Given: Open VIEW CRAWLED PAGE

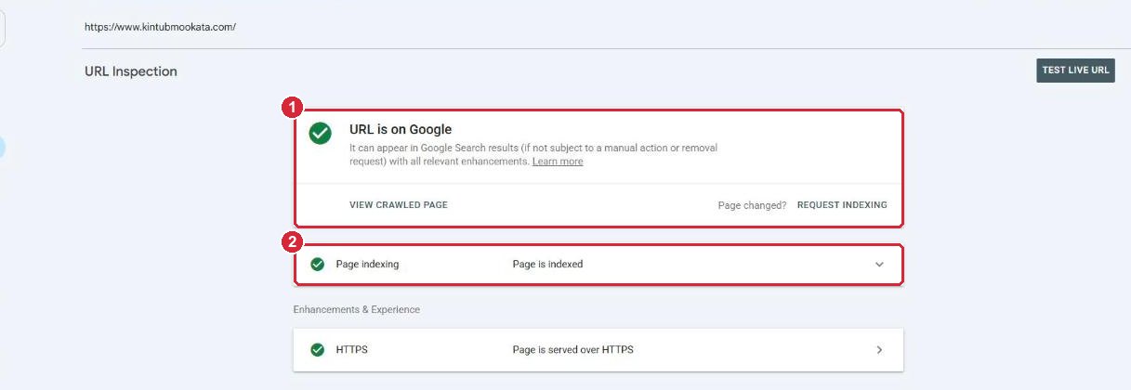Looking at the screenshot, I should [399, 205].
